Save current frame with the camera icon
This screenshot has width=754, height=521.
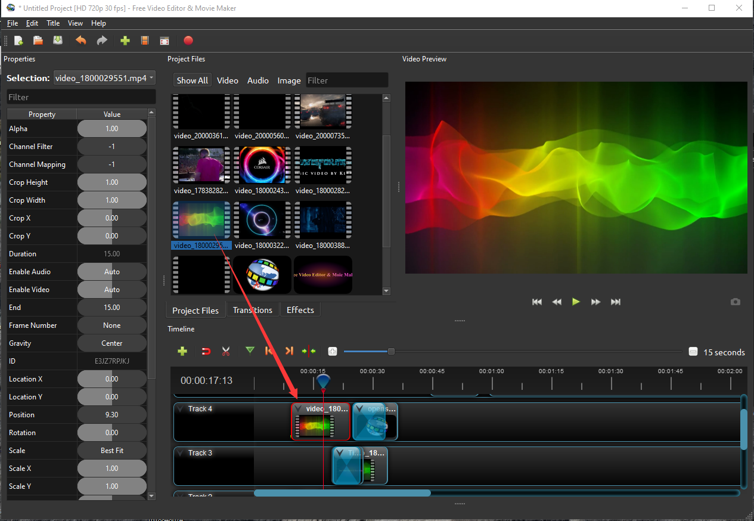736,302
